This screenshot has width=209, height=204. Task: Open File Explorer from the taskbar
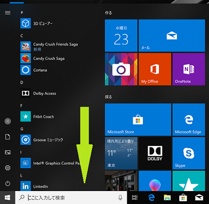(x=167, y=198)
